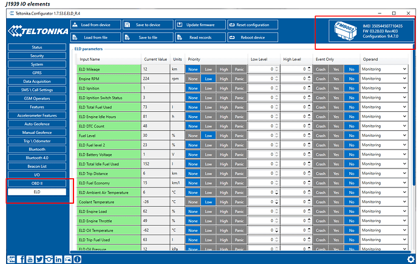Open the Coolant Temperature Operand dropdown
The width and height of the screenshot is (419, 264).
click(384, 202)
